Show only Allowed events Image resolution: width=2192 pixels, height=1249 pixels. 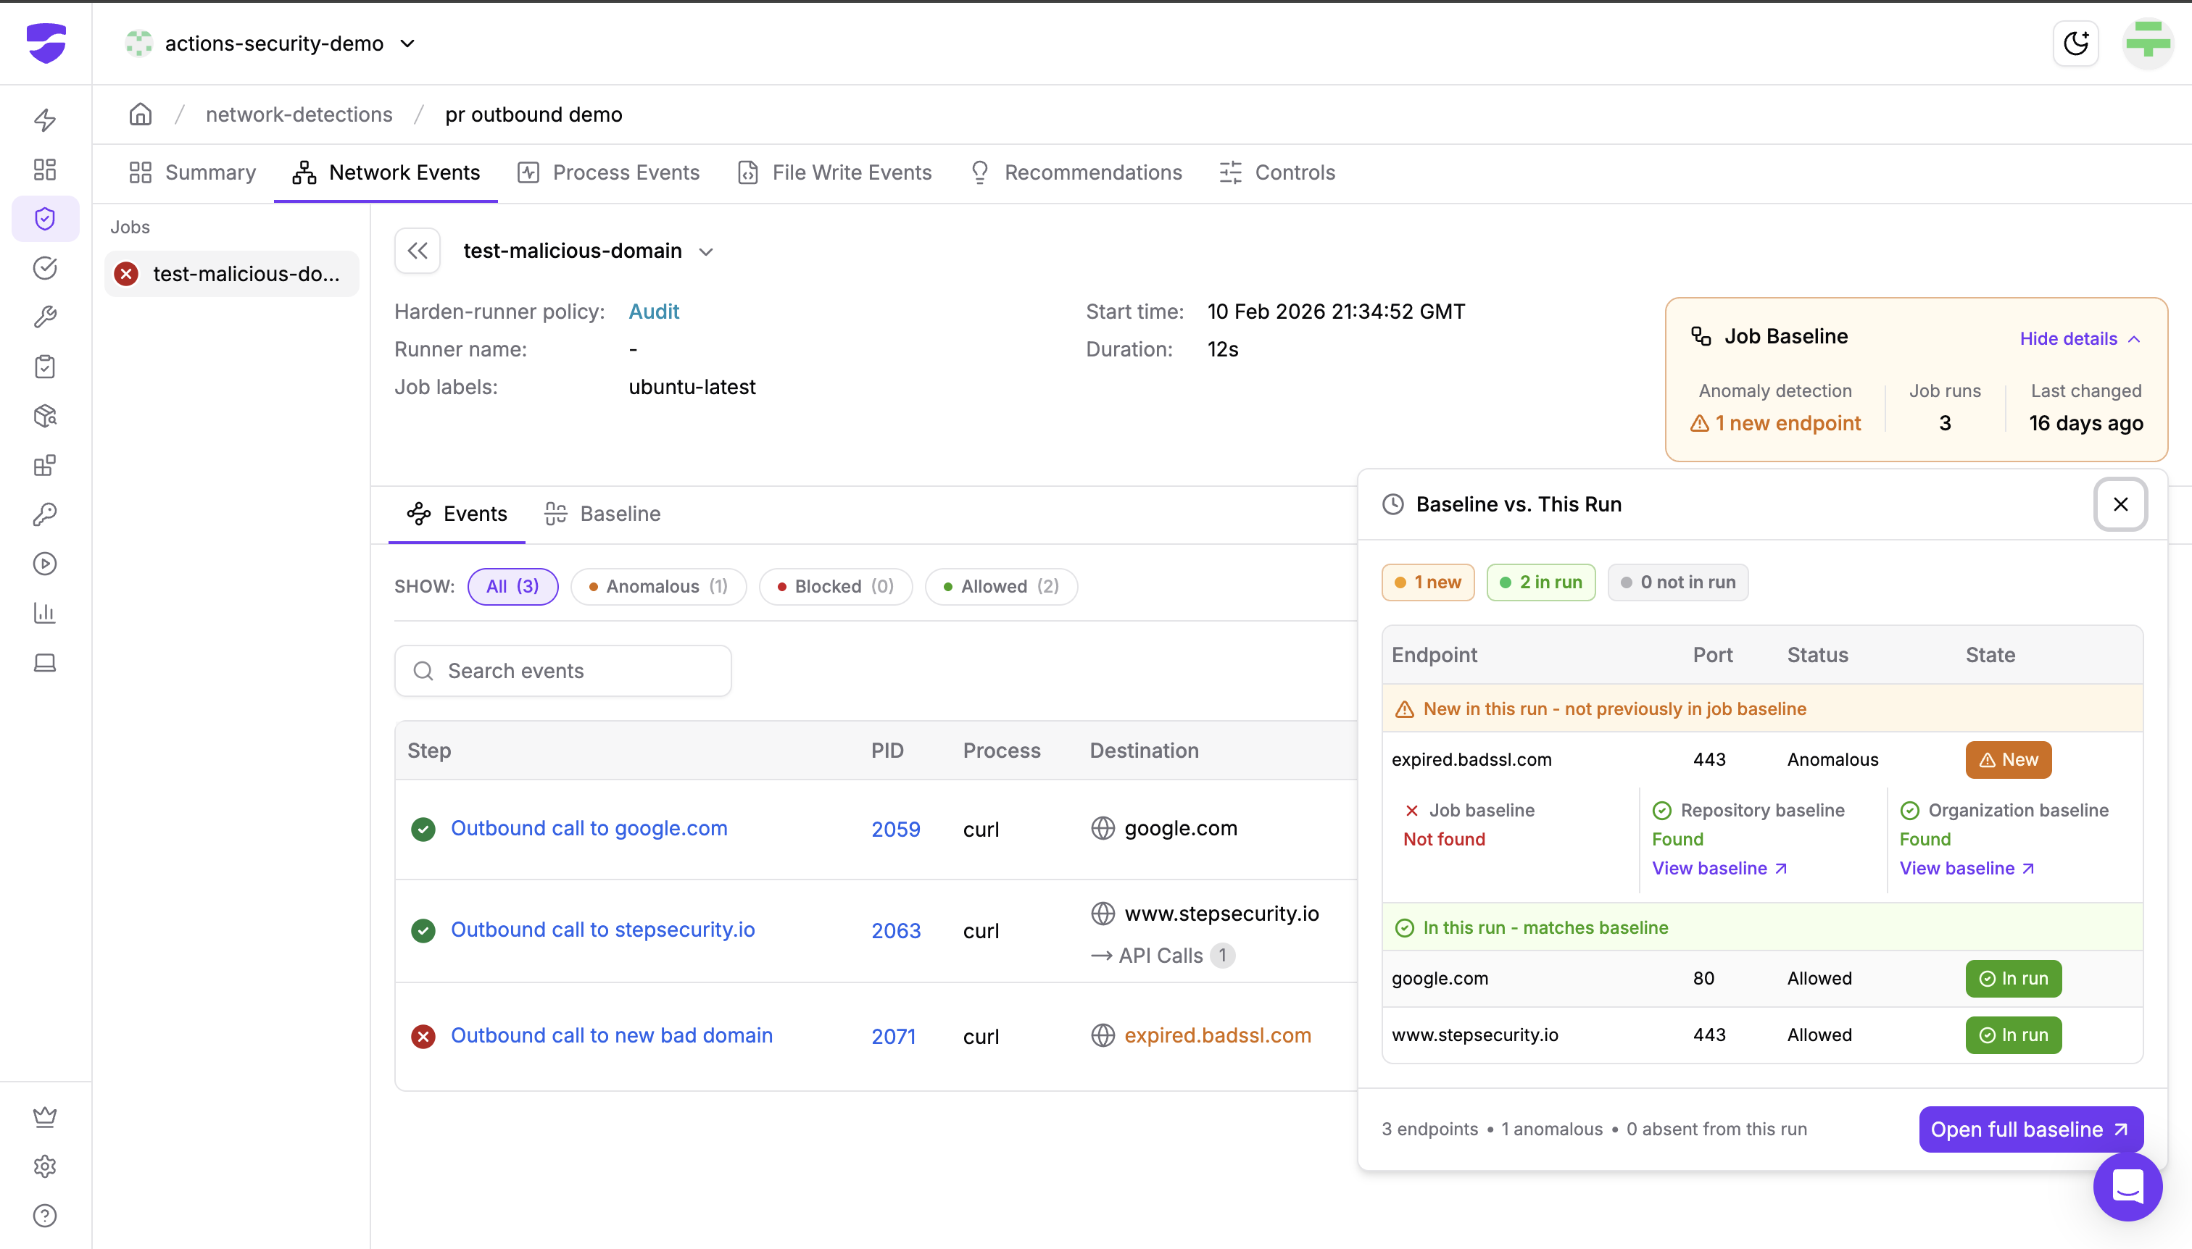(x=1000, y=587)
